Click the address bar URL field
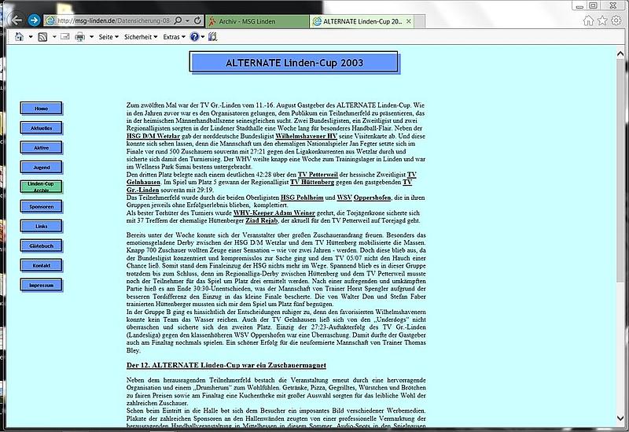Image resolution: width=629 pixels, height=432 pixels. tap(114, 20)
